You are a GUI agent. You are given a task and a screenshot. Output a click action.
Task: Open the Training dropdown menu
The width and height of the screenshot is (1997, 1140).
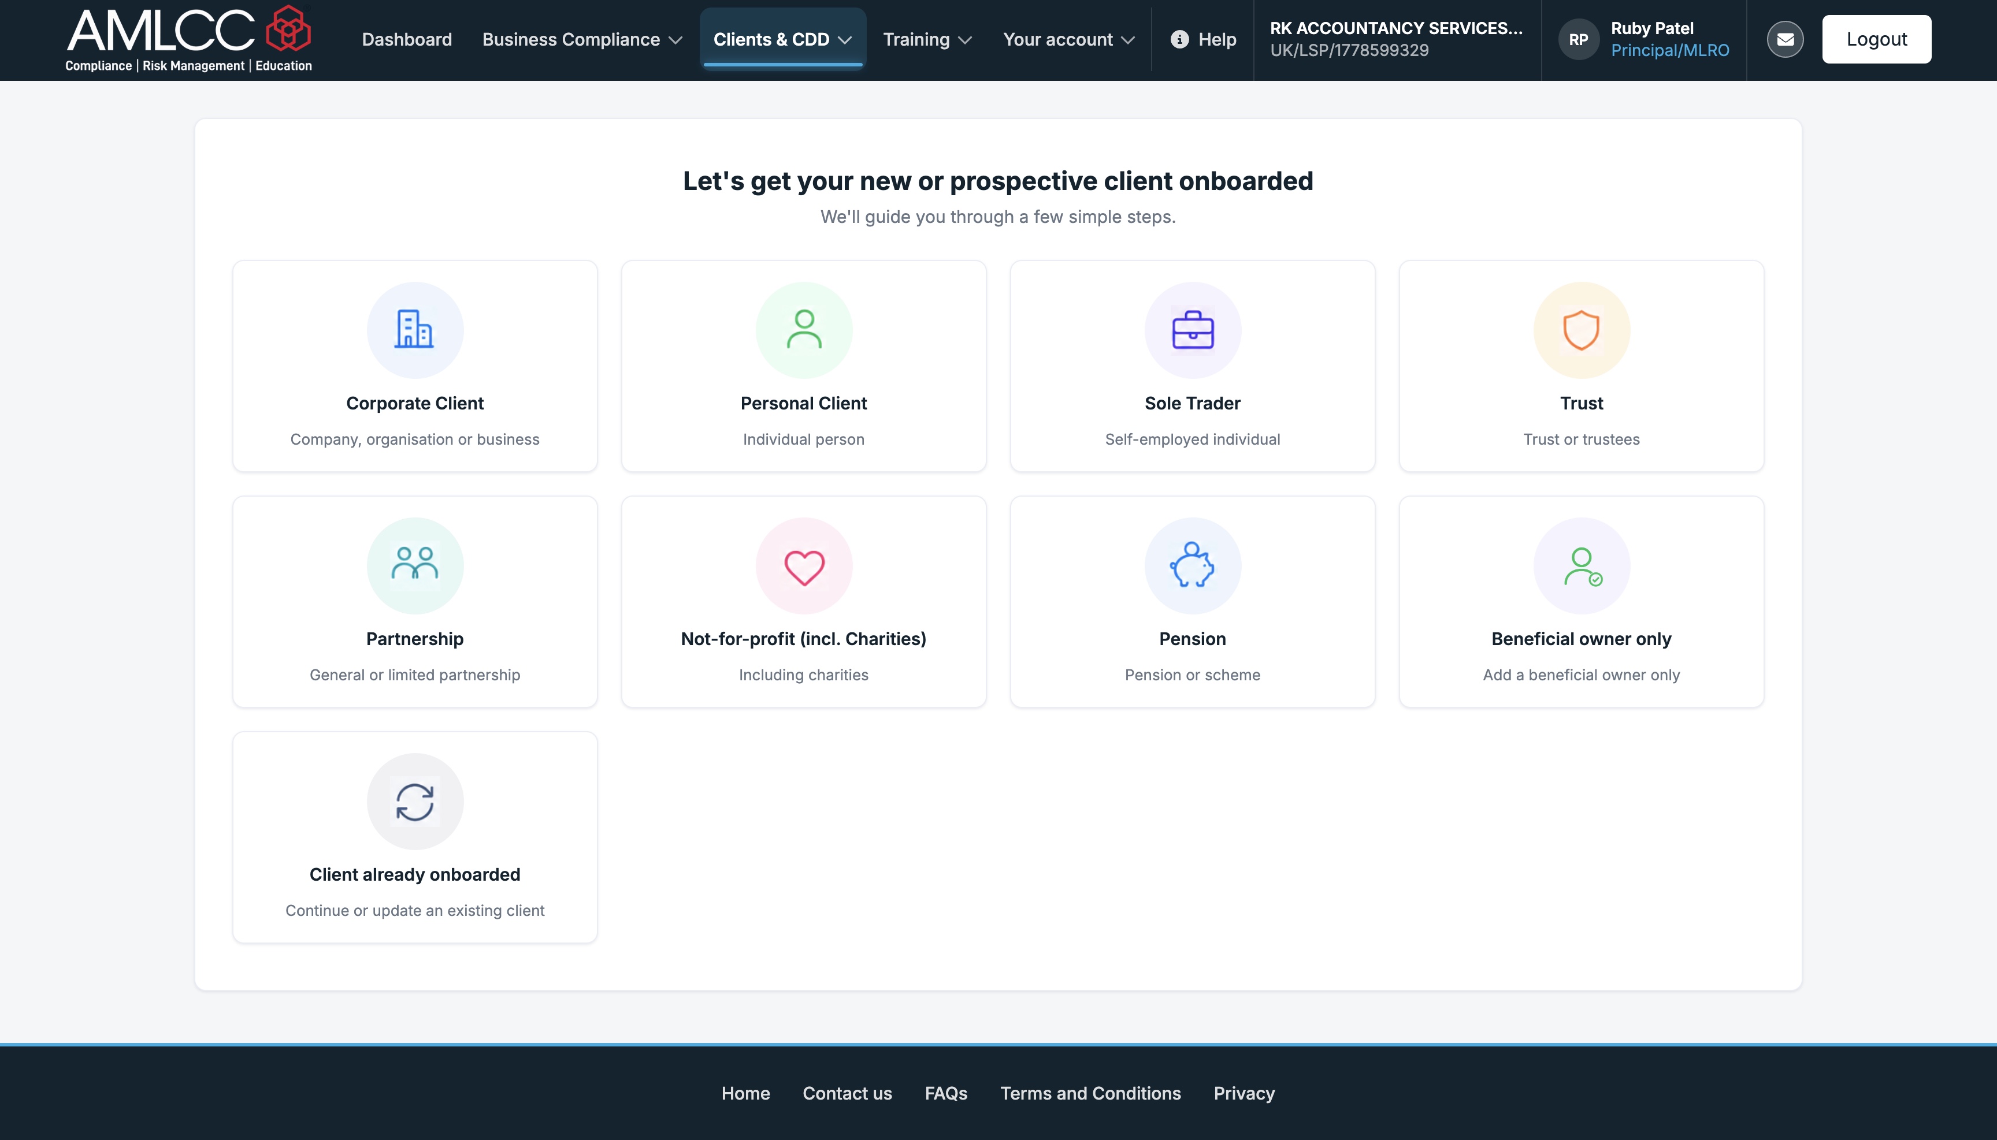coord(927,39)
